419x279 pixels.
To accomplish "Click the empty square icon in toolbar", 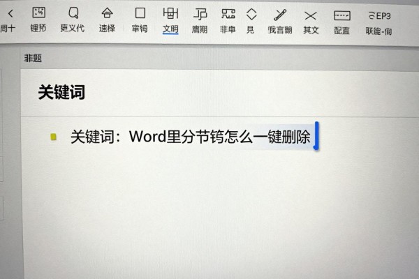I will [140, 13].
